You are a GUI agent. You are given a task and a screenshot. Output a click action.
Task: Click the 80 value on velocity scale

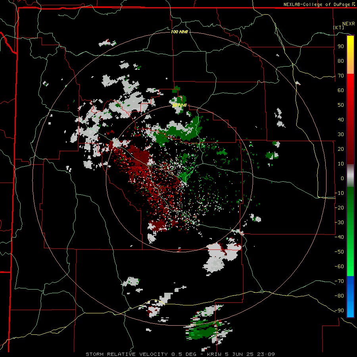click(341, 61)
